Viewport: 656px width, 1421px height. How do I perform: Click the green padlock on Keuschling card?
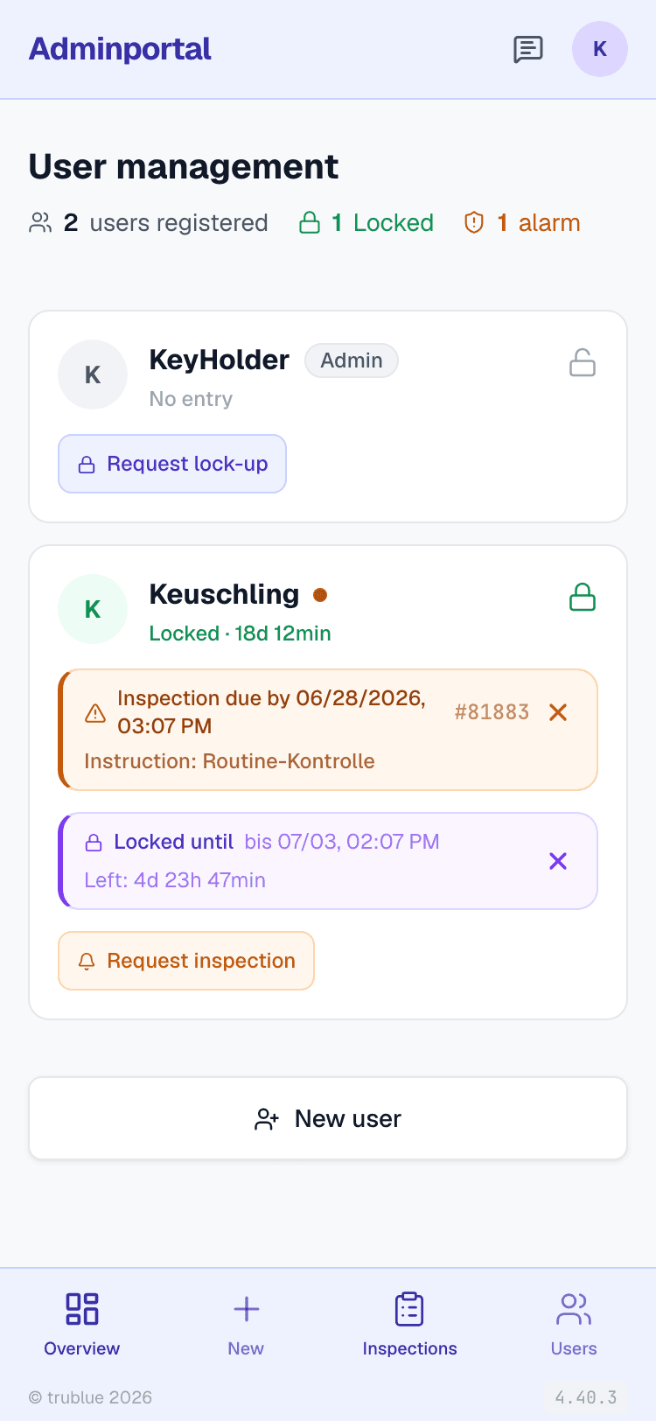[x=583, y=597]
